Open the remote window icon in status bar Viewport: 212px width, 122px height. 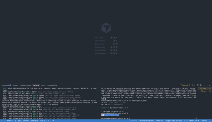2,121
